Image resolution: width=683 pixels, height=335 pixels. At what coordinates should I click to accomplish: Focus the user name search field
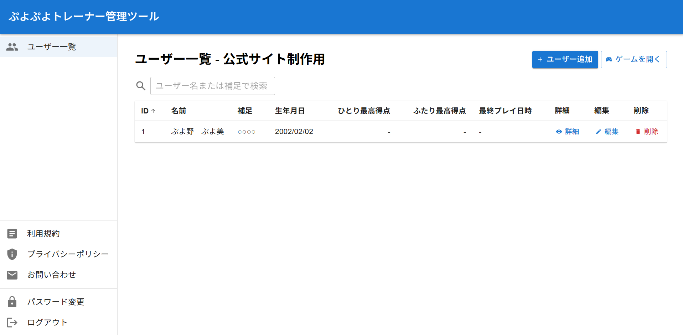tap(212, 86)
